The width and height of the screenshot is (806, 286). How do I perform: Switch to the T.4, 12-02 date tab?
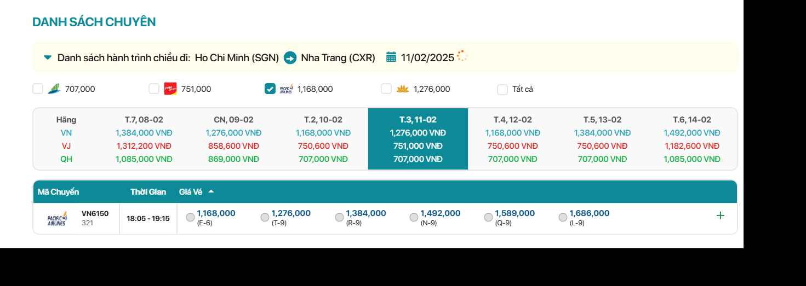coord(512,120)
